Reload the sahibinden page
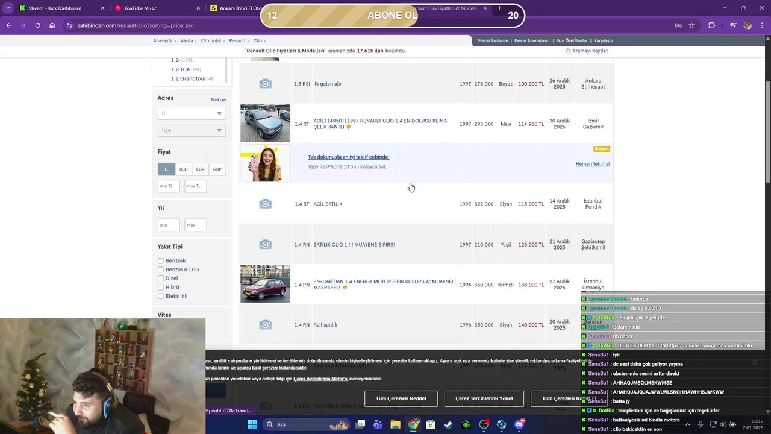This screenshot has height=434, width=771. (x=37, y=25)
